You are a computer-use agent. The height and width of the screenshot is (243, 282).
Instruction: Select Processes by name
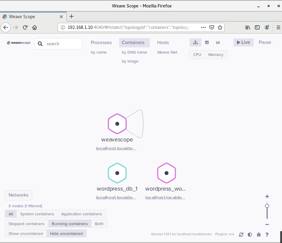pos(99,52)
